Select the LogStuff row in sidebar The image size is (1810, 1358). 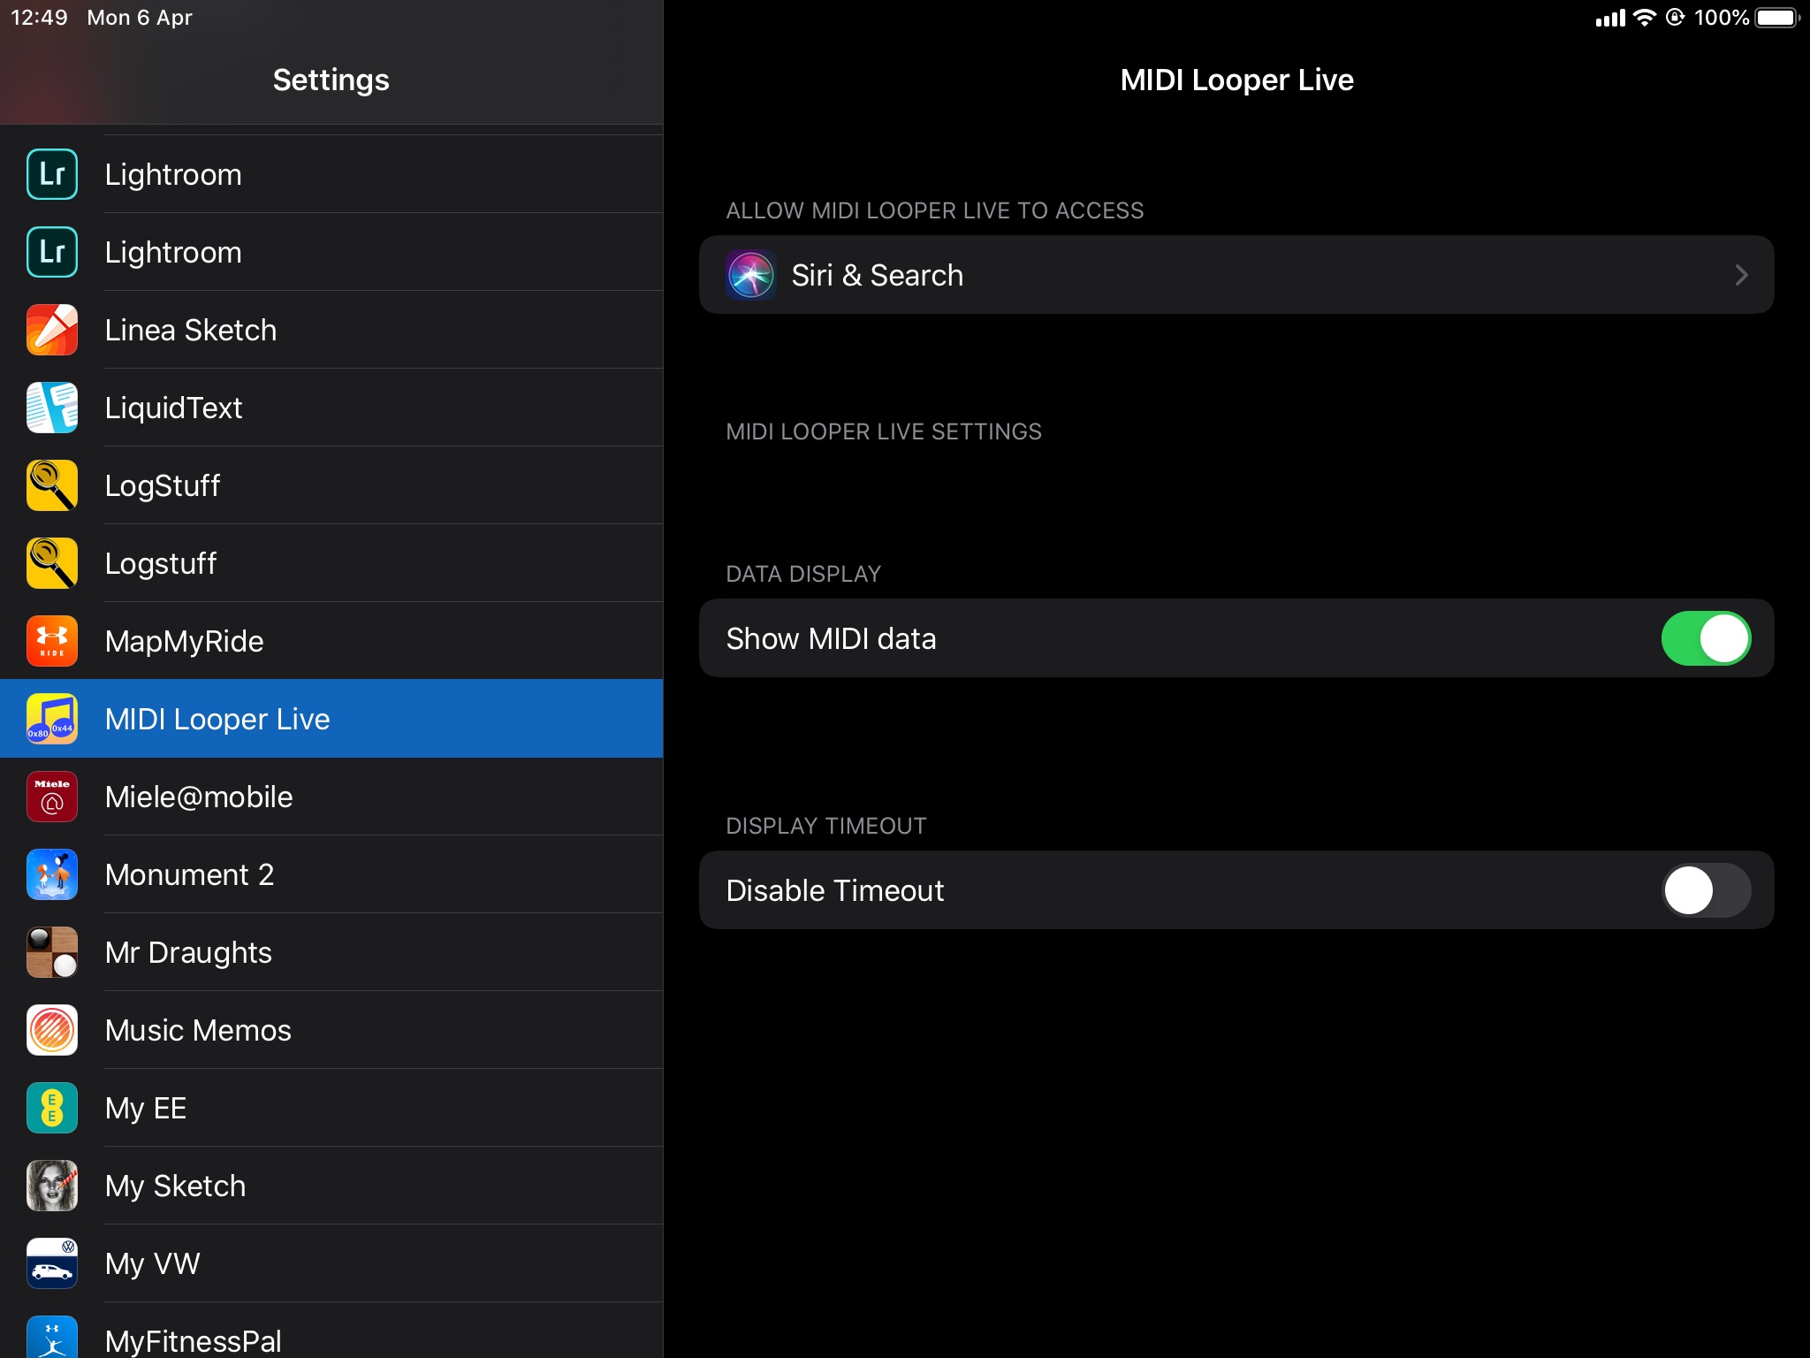click(x=163, y=485)
